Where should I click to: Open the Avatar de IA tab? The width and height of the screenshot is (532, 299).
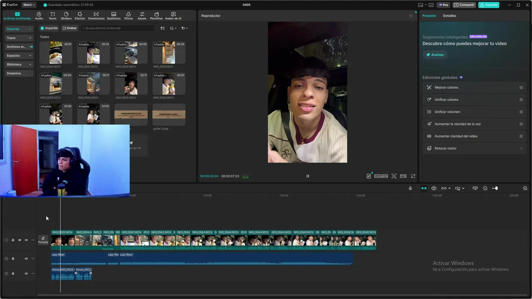click(x=173, y=16)
